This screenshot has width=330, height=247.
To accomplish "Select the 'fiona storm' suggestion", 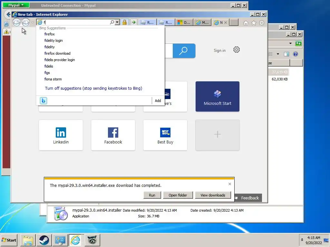I will [53, 79].
